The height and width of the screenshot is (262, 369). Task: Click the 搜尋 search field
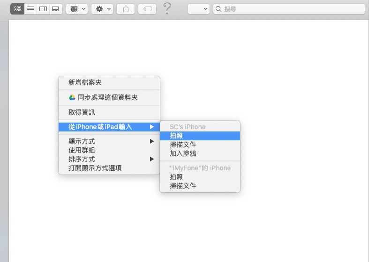click(x=289, y=9)
